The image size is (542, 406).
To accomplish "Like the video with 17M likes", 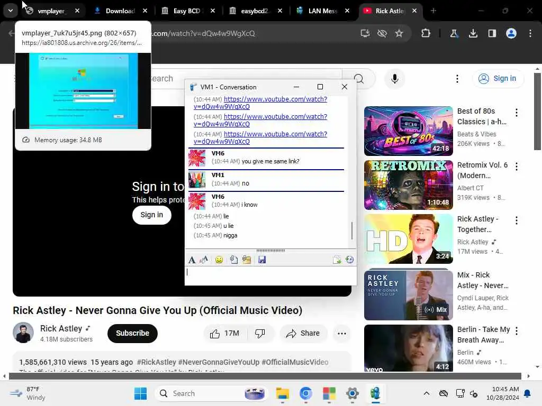I will pyautogui.click(x=224, y=334).
